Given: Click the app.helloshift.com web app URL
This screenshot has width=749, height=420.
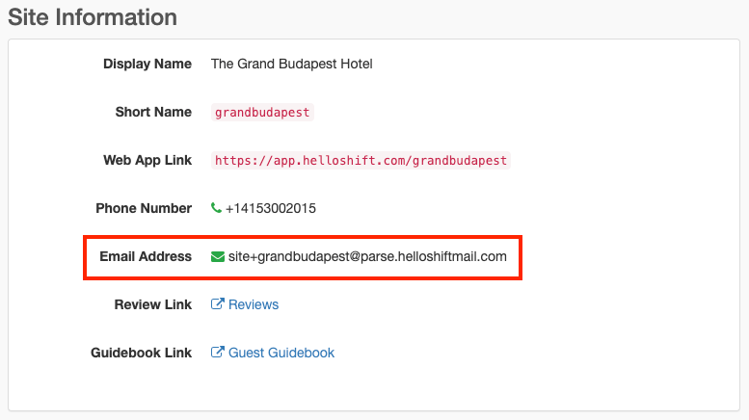Looking at the screenshot, I should [361, 160].
